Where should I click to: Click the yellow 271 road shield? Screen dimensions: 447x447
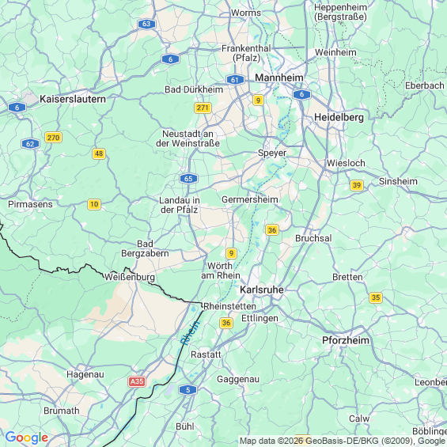tap(203, 108)
